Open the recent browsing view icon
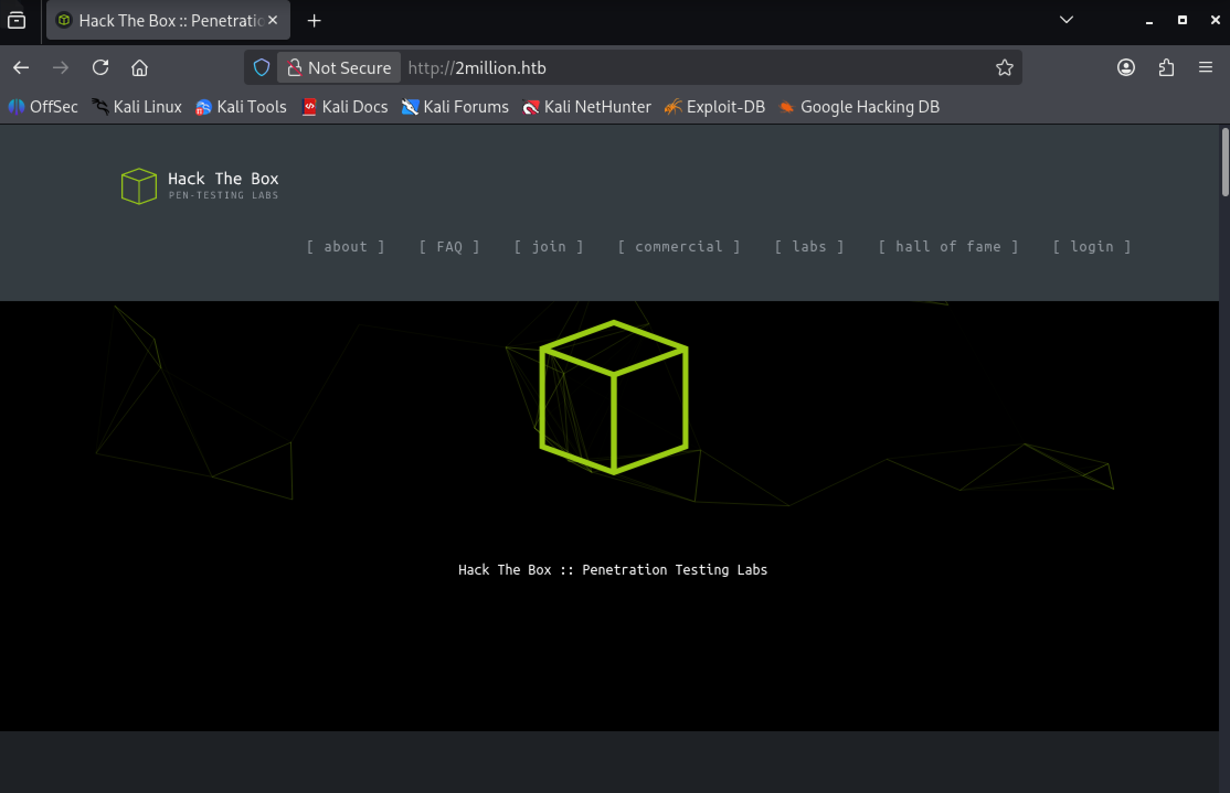The image size is (1230, 793). (17, 20)
